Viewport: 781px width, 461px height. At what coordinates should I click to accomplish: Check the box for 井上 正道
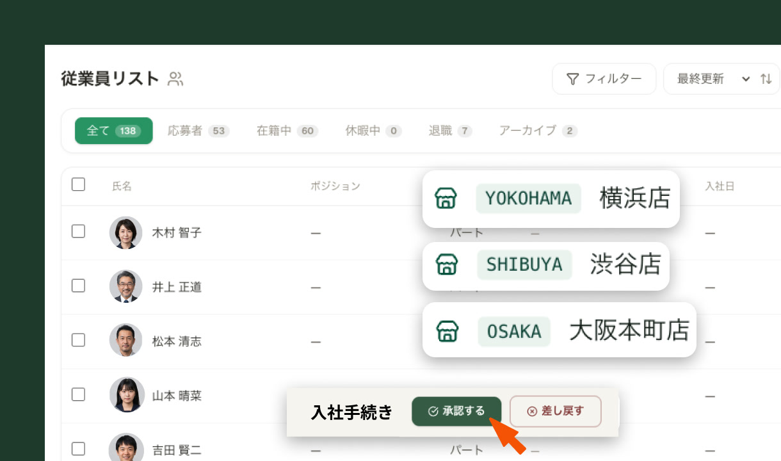pyautogui.click(x=78, y=286)
